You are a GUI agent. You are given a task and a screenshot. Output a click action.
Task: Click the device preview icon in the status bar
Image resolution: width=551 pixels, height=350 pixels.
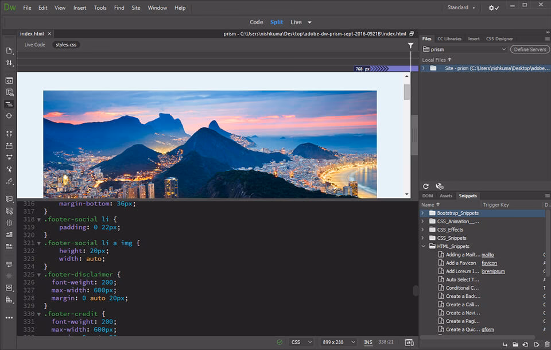click(x=410, y=342)
